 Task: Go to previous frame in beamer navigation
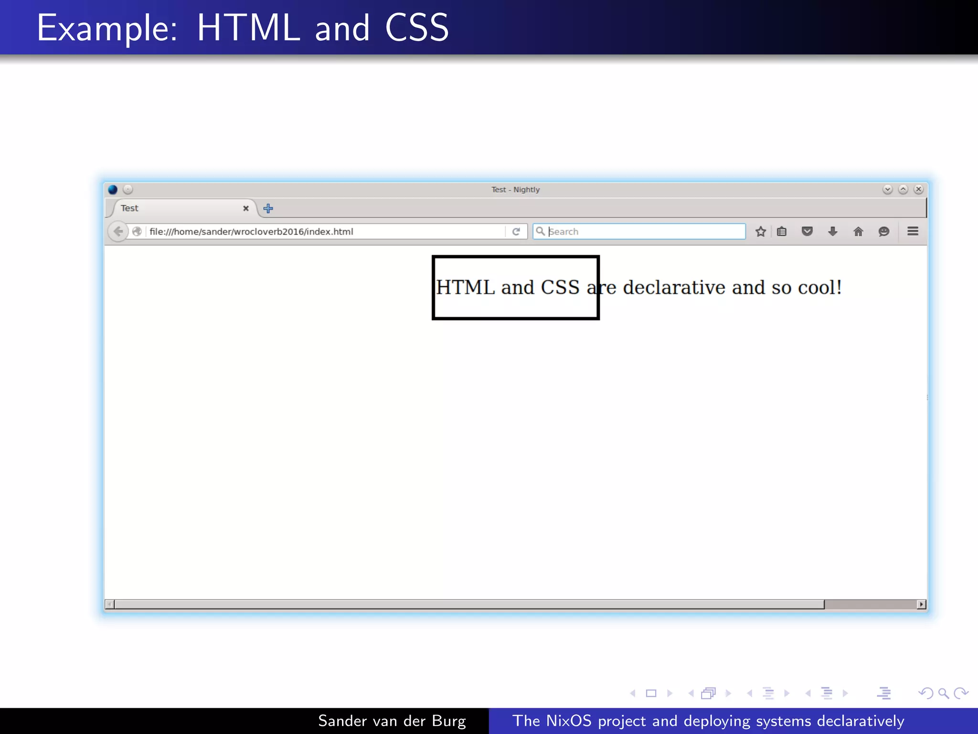[691, 693]
